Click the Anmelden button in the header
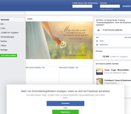131x114 pixels. coord(127,6)
